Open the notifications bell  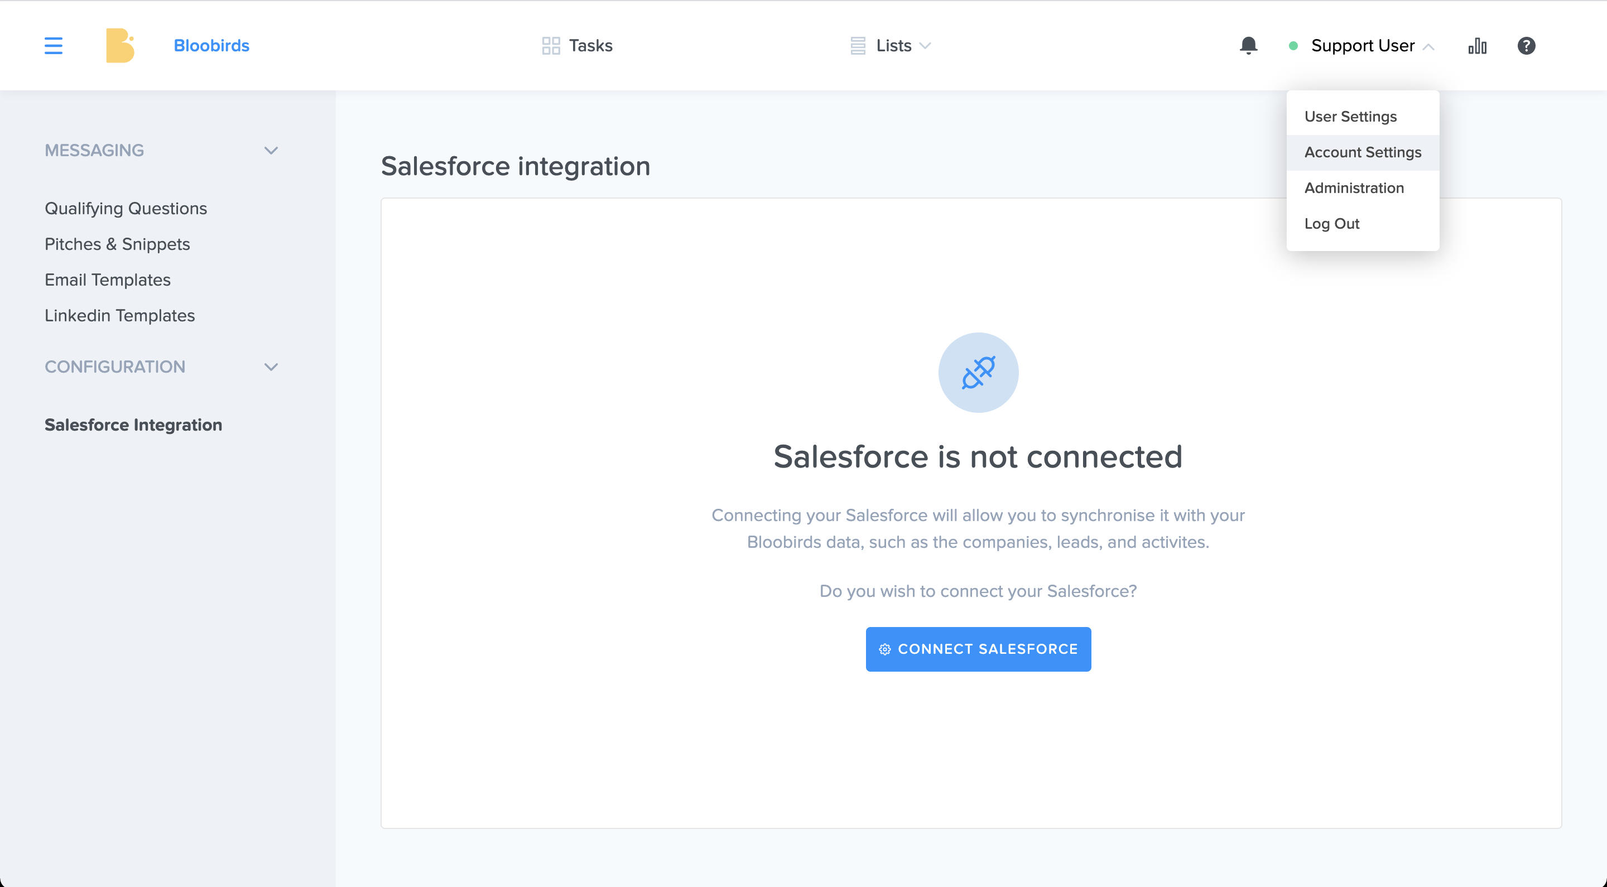click(1248, 46)
